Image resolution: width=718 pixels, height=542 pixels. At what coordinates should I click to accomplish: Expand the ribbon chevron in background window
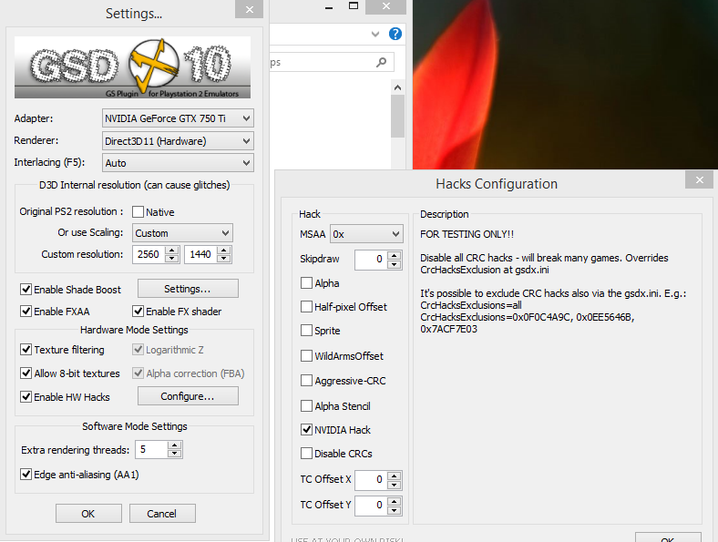pos(375,34)
